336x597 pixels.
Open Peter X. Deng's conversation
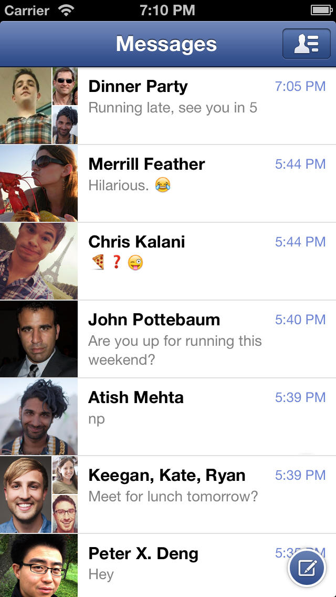click(168, 565)
